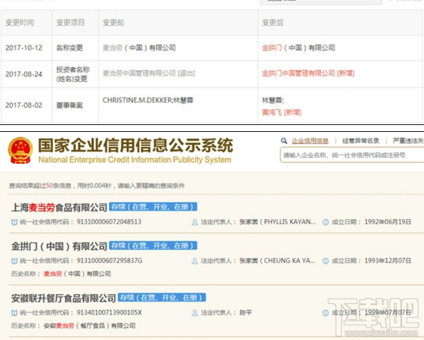
Task: Click the query result count message
Action: coord(97,185)
